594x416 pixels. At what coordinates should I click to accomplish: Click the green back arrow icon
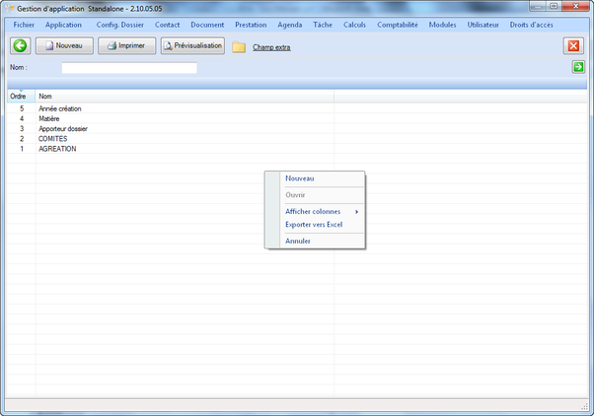point(20,45)
